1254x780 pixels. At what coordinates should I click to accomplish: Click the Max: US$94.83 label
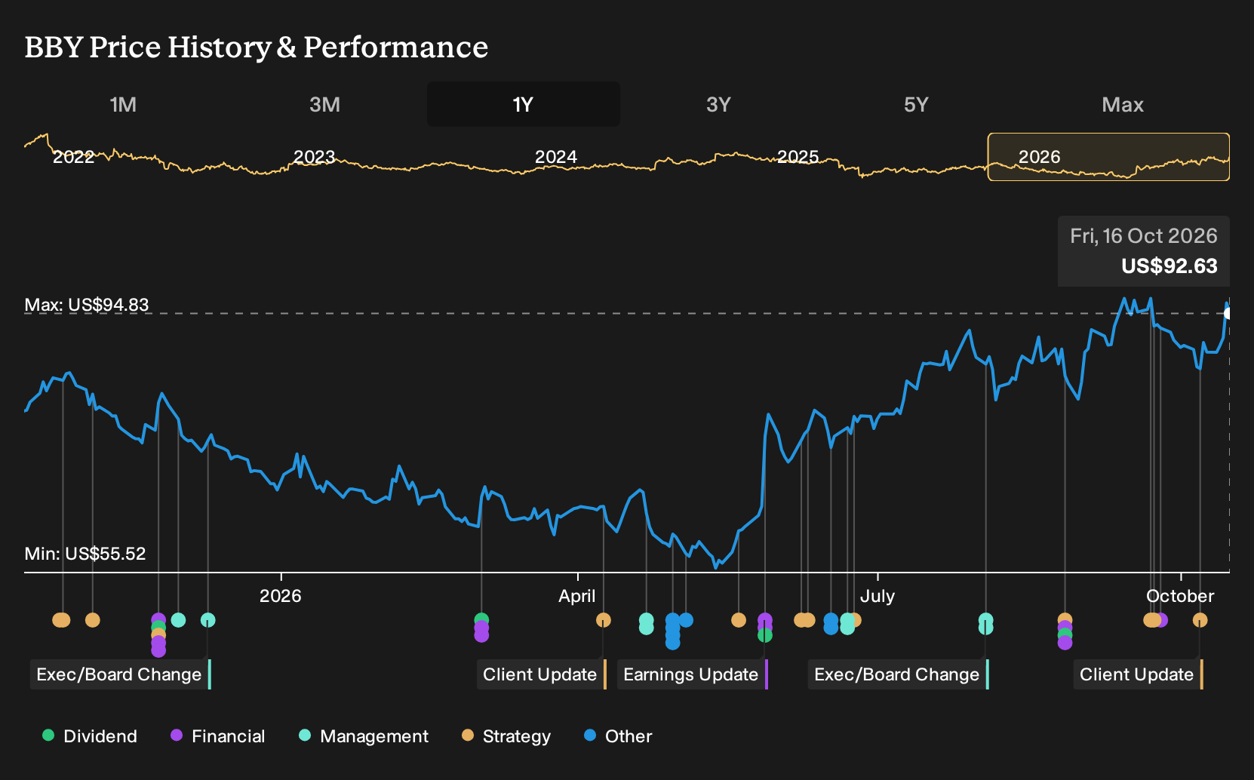pyautogui.click(x=87, y=305)
